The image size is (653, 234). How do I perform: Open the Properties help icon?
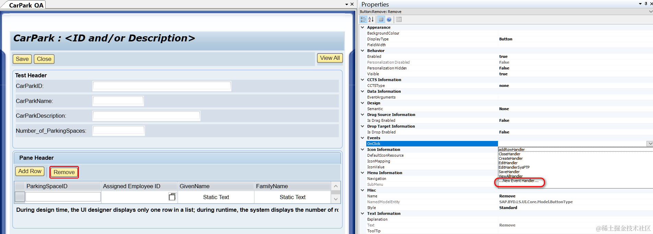tap(389, 19)
